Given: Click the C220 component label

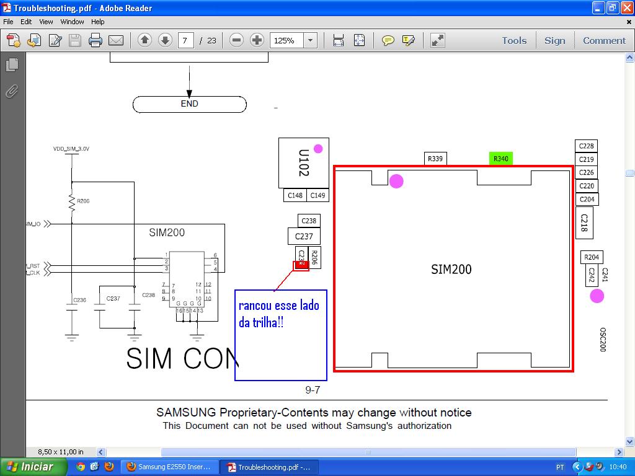Looking at the screenshot, I should click(587, 186).
